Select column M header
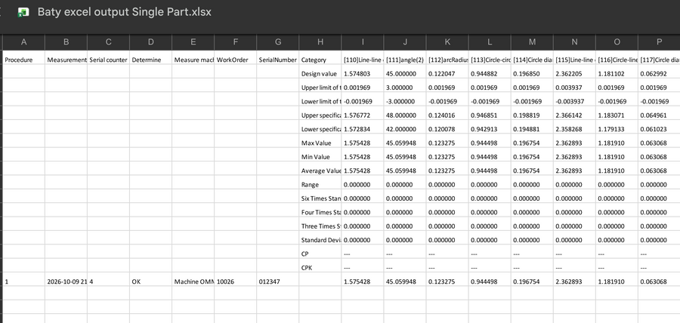Screen dimensions: 680x323 (x=532, y=42)
